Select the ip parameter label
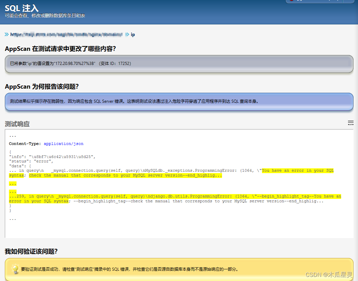Screen dimensions: 358x281 coord(133,35)
